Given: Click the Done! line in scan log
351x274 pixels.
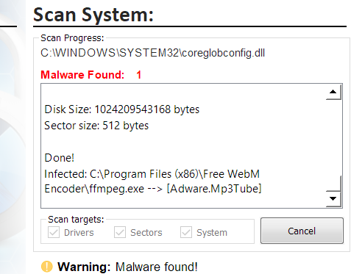Looking at the screenshot, I should pyautogui.click(x=60, y=158).
